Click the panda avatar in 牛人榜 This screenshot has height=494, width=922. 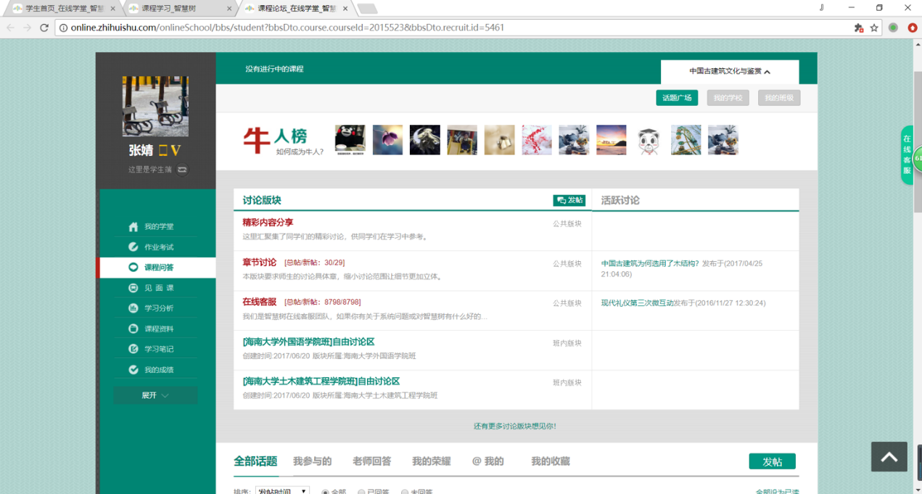pyautogui.click(x=649, y=140)
